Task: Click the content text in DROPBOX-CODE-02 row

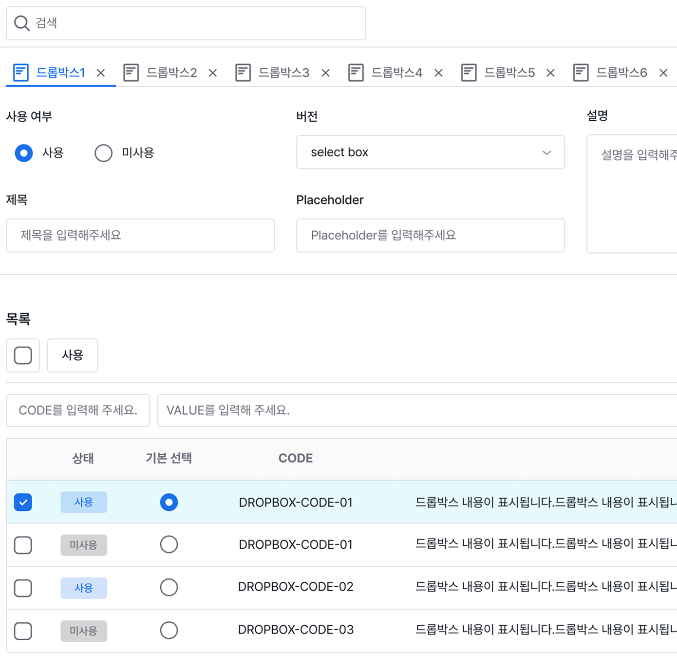Action: [x=546, y=587]
